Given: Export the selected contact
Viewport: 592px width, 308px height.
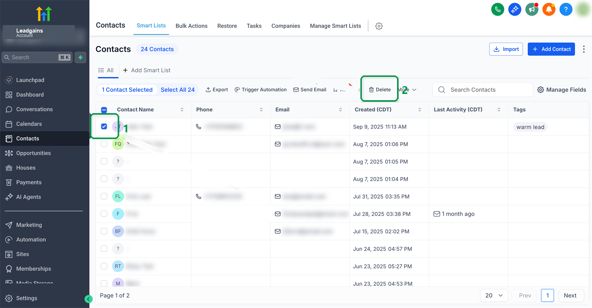Looking at the screenshot, I should pos(217,89).
